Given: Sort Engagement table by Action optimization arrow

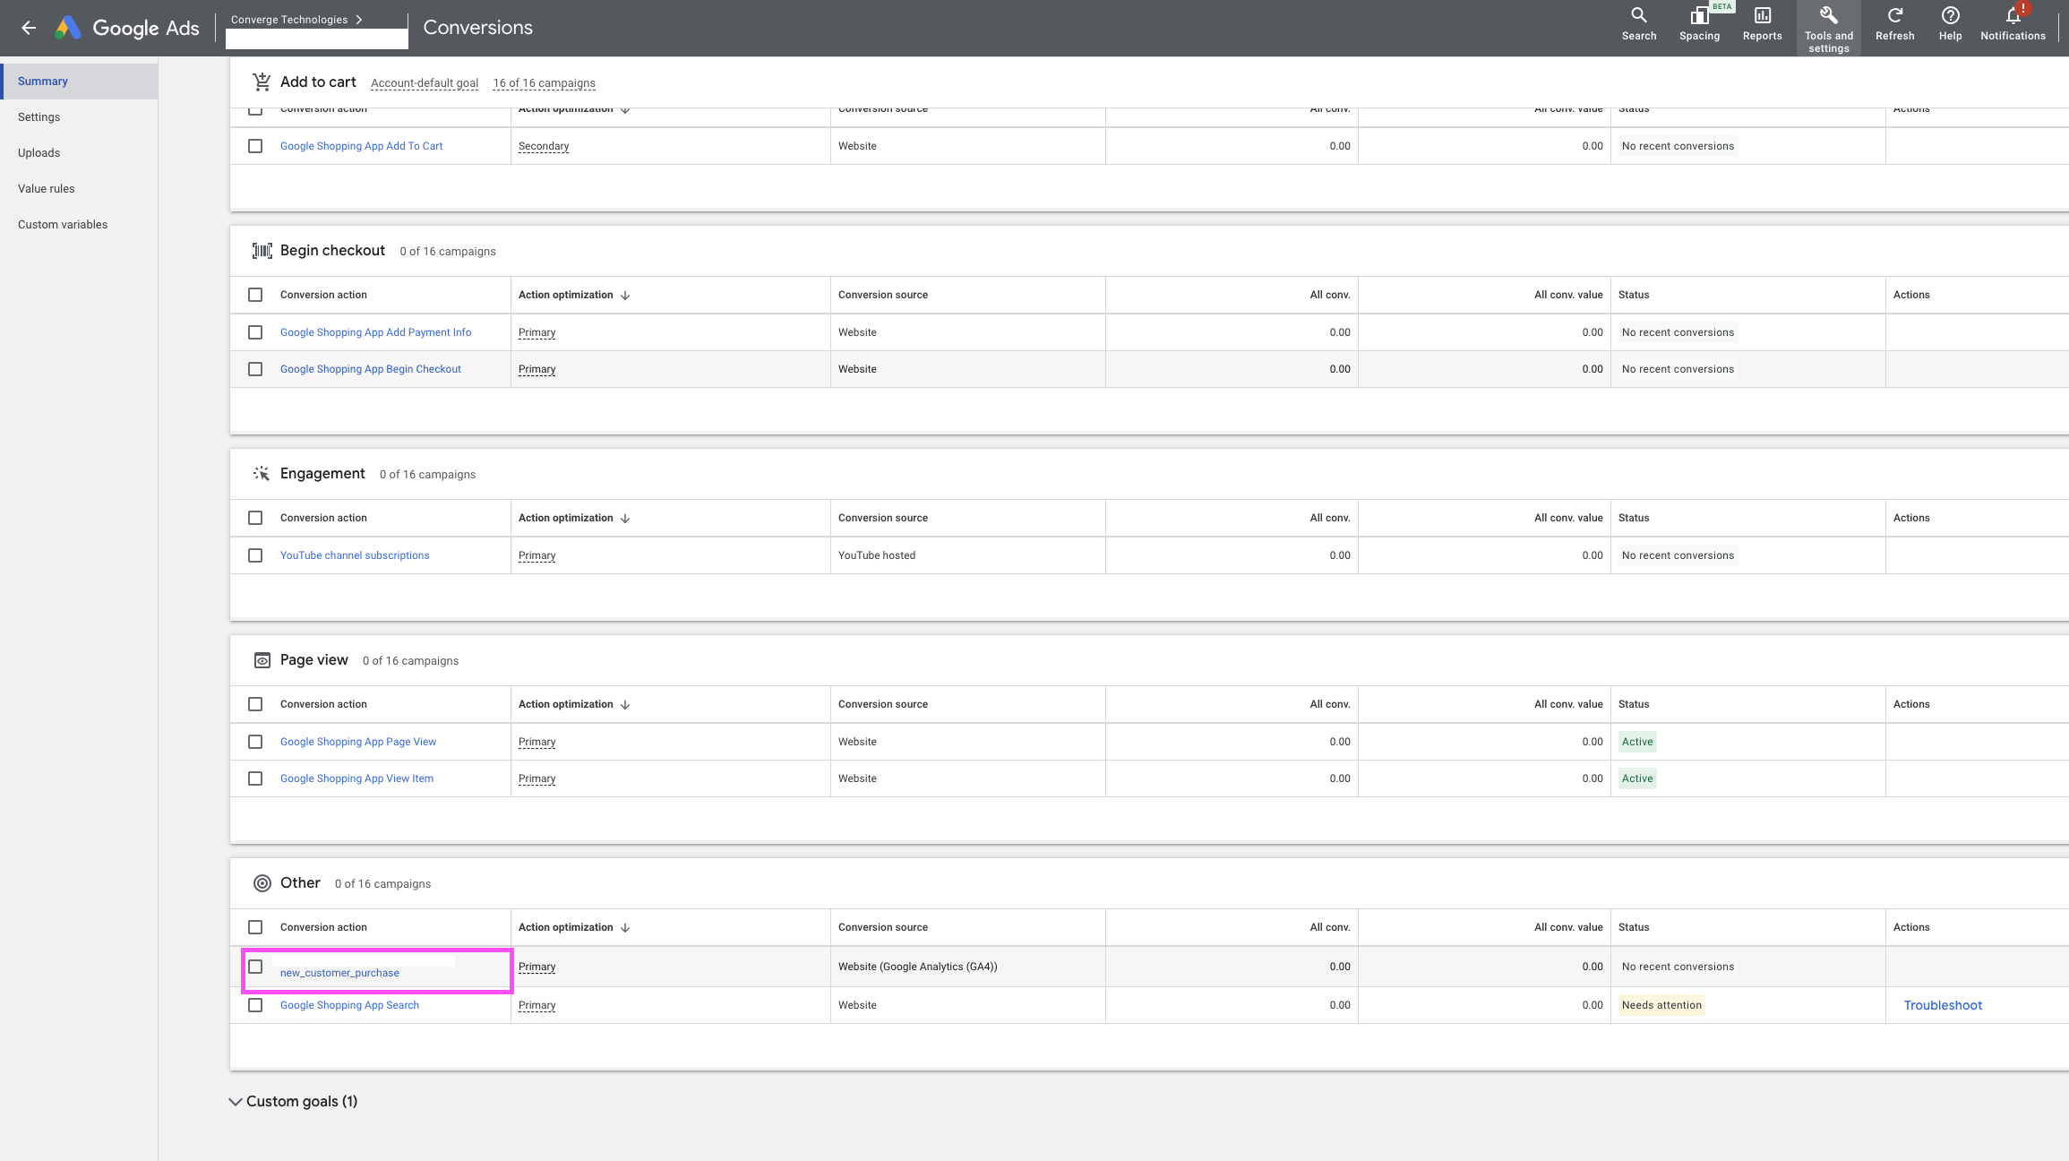Looking at the screenshot, I should click(x=625, y=518).
